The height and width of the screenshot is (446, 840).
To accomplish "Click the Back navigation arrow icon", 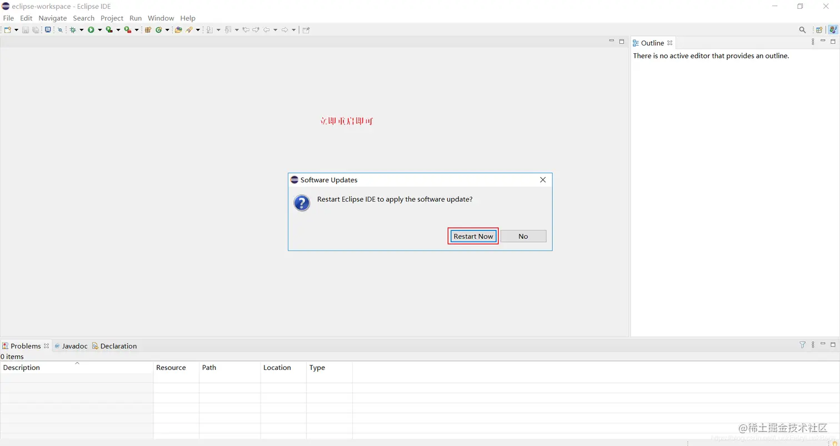I will [266, 29].
